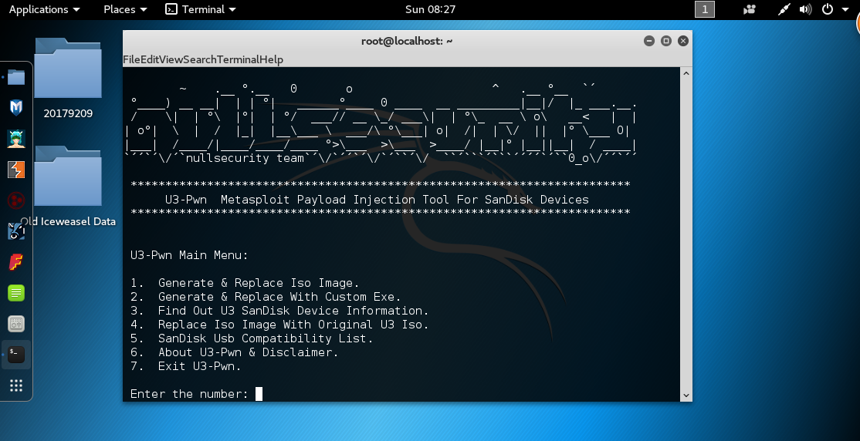Click the screen recorder tray icon
The width and height of the screenshot is (860, 441).
pyautogui.click(x=749, y=9)
